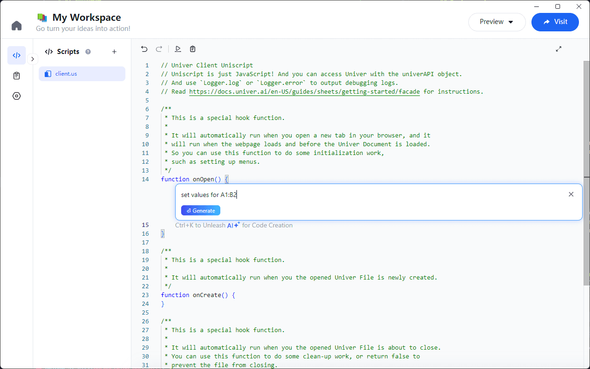The image size is (590, 369).
Task: Add a new script with plus icon
Action: click(x=114, y=52)
